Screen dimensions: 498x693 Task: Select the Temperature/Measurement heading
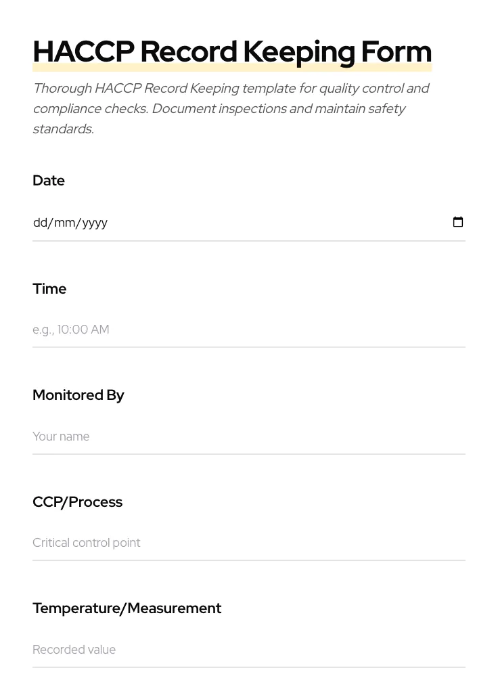[x=127, y=608]
